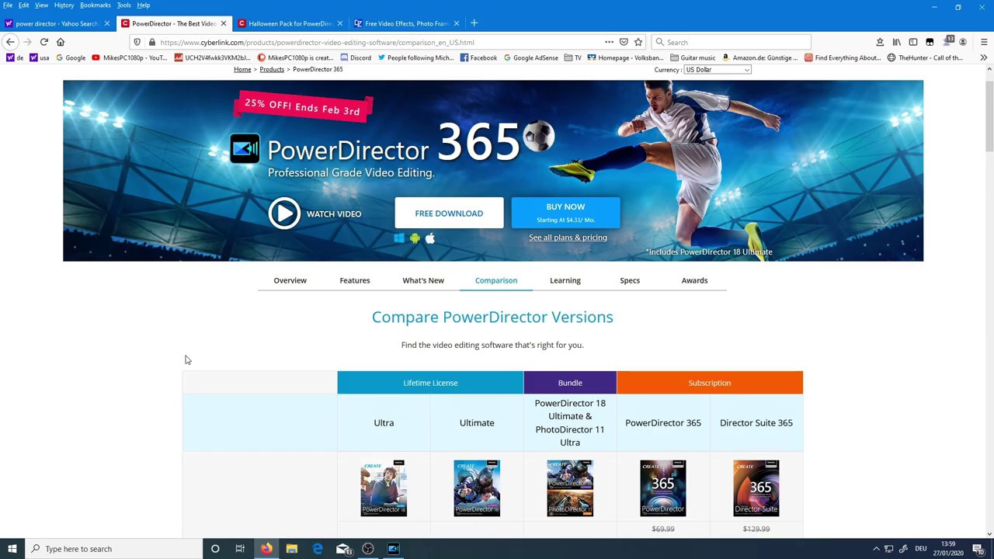The image size is (994, 559).
Task: Click the "Subscription" table header
Action: pyautogui.click(x=710, y=383)
